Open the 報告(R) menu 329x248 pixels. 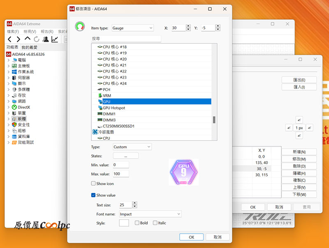click(47, 32)
